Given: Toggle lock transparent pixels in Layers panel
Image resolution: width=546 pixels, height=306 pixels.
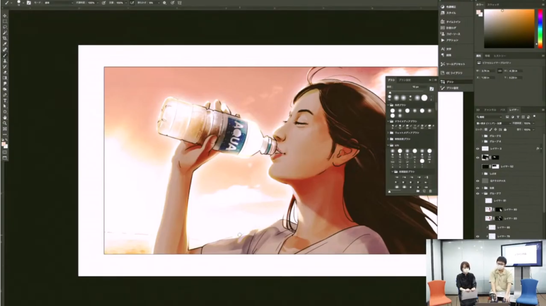Looking at the screenshot, I should coord(486,130).
